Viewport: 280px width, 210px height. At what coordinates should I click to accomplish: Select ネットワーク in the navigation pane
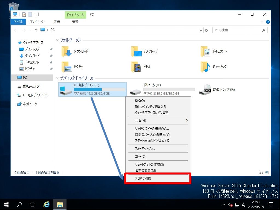(27, 104)
